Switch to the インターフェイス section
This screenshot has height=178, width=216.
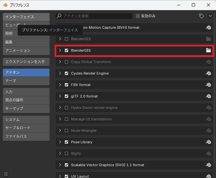coord(26,17)
